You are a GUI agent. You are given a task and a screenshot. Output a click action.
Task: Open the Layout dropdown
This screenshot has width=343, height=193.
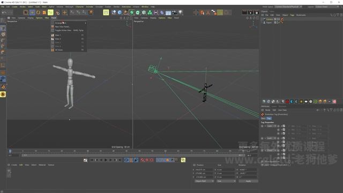pos(327,7)
